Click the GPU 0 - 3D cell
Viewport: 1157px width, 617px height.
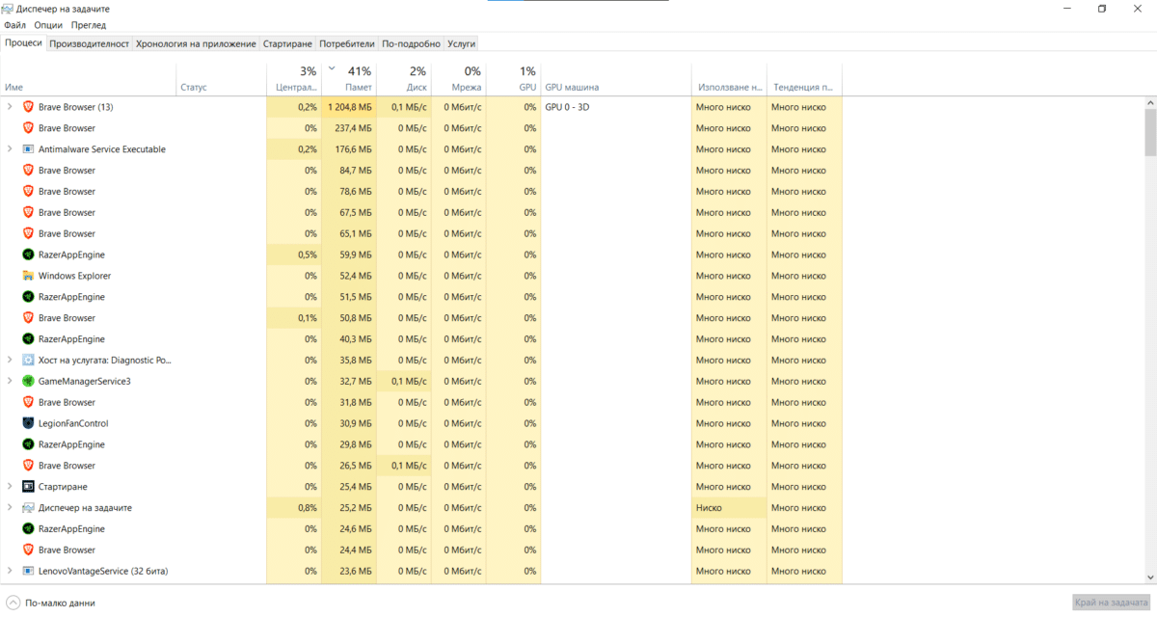coord(616,107)
